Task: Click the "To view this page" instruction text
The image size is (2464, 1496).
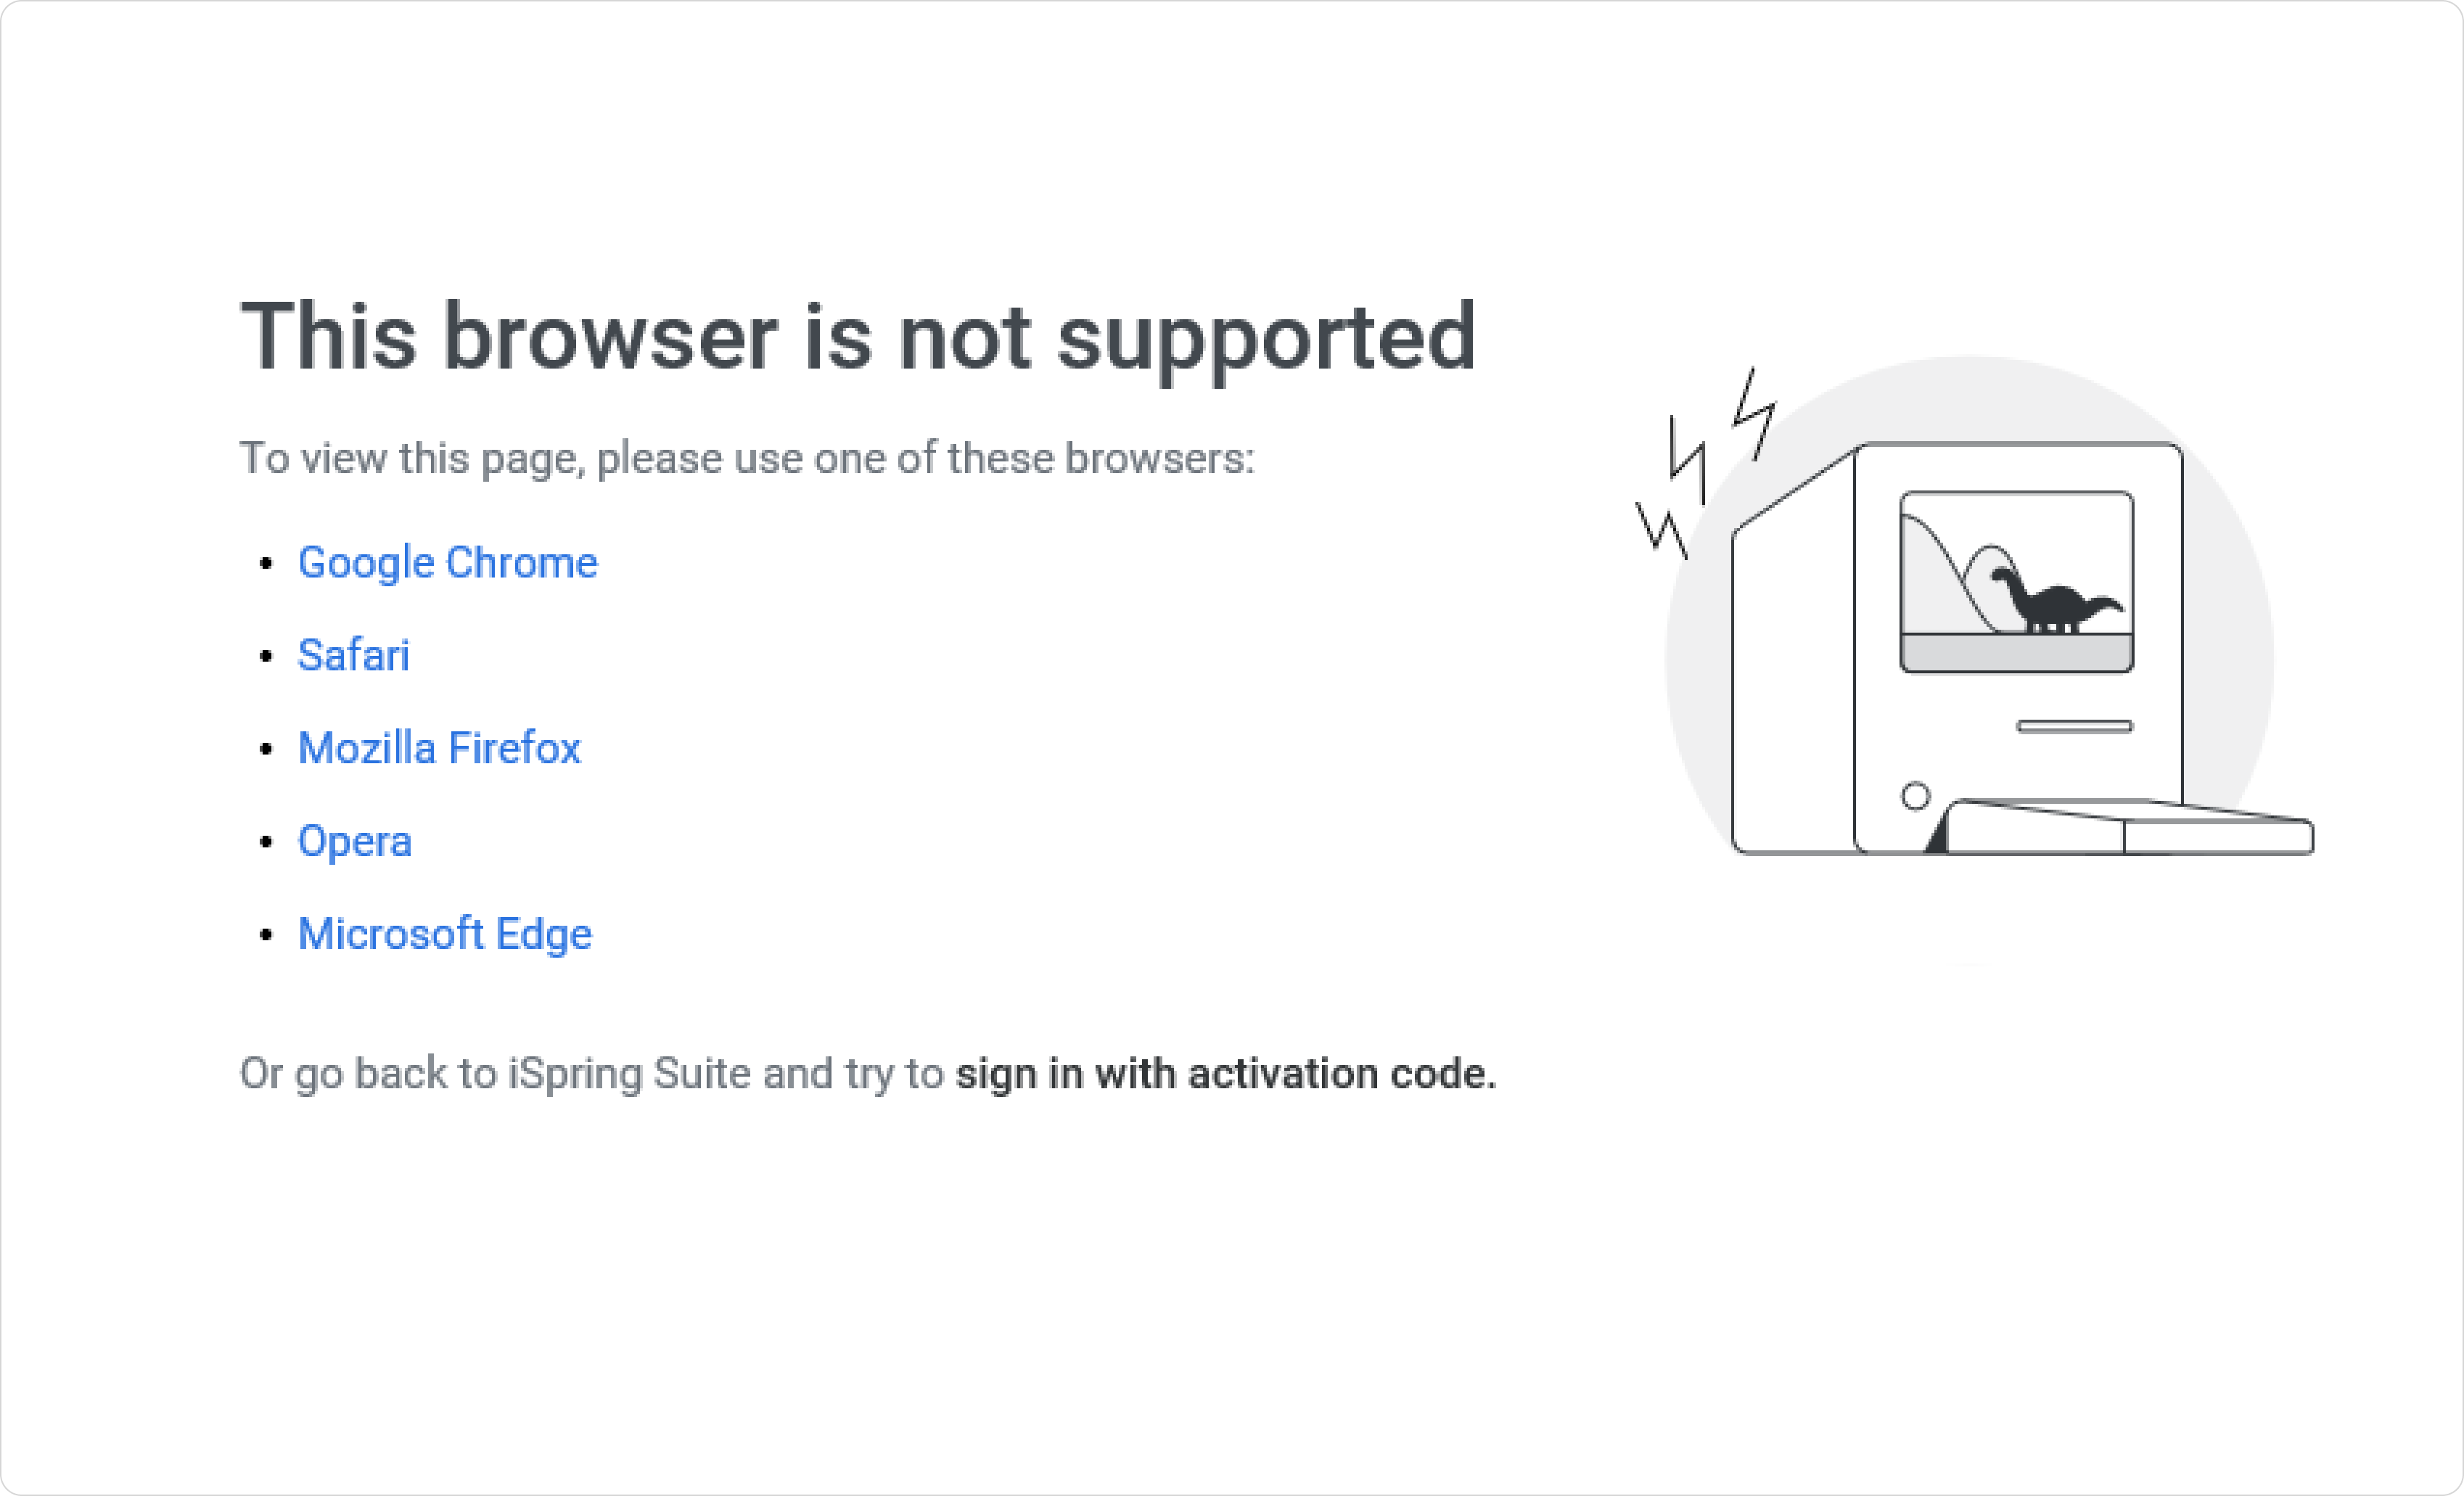Action: point(746,458)
